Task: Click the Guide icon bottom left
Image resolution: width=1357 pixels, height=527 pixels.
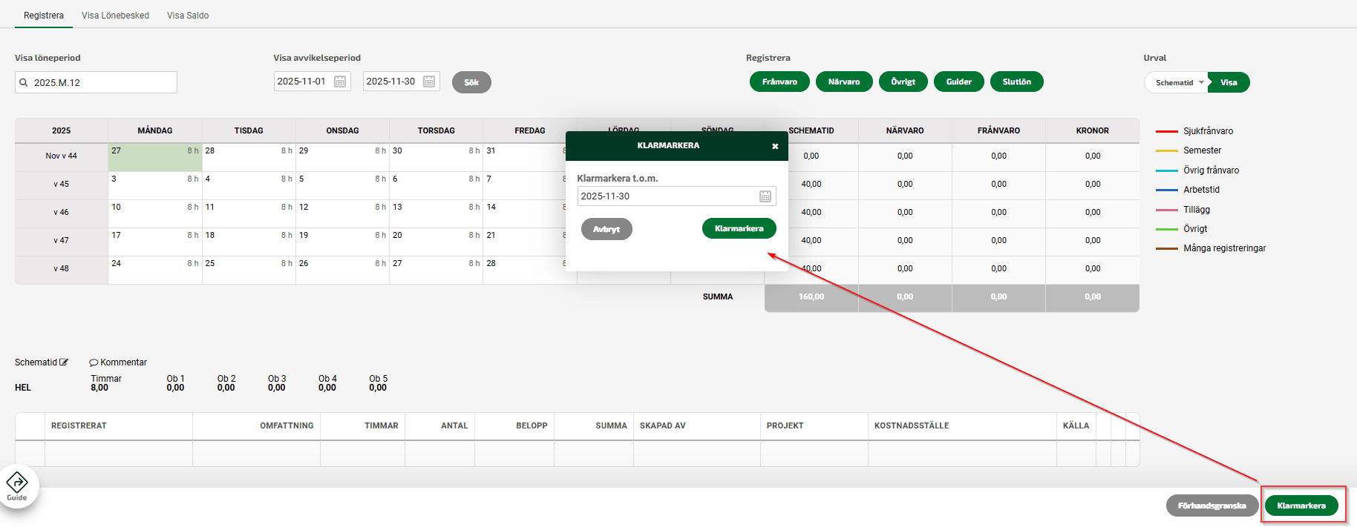Action: coord(17,486)
